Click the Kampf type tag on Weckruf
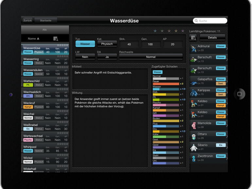Image resolution: width=252 pixels, height=189 pixels. point(28,107)
